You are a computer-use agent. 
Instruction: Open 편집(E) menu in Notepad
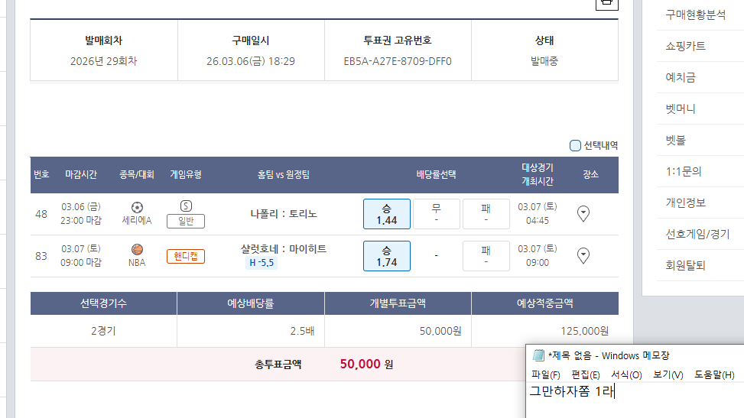[x=586, y=374]
